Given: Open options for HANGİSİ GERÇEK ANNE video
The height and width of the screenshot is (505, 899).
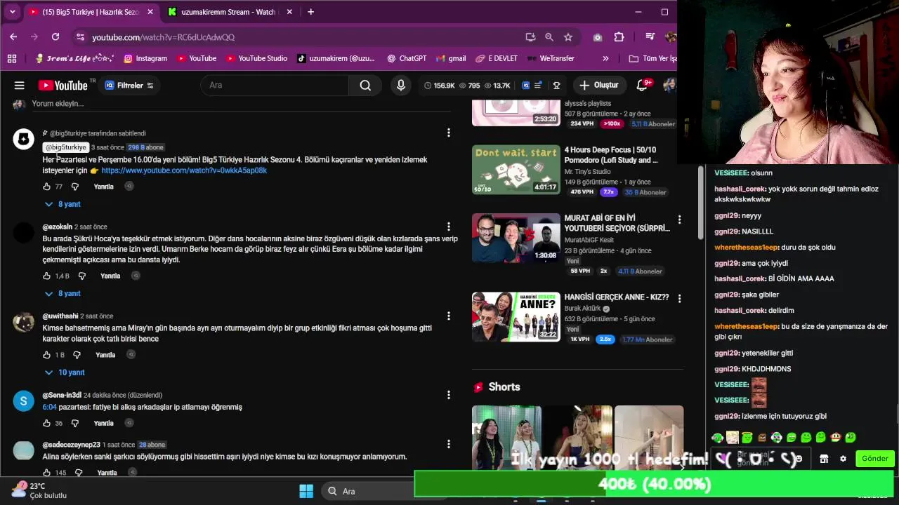Looking at the screenshot, I should click(679, 299).
